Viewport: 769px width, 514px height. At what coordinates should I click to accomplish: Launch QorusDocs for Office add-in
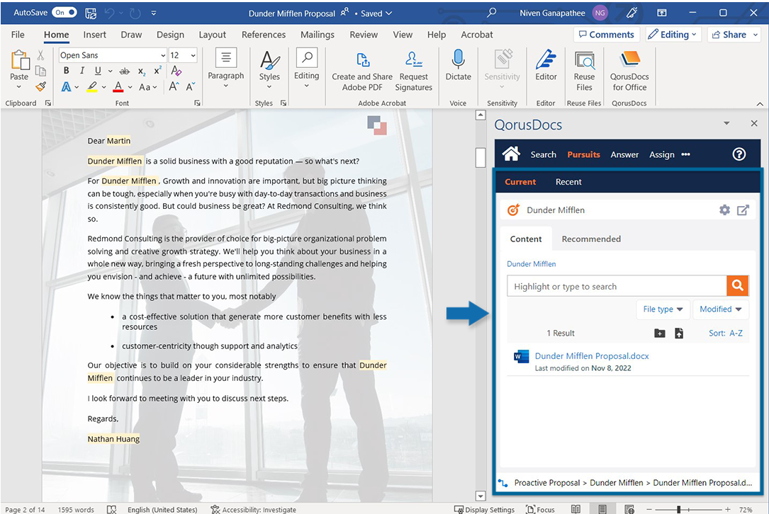click(x=629, y=72)
